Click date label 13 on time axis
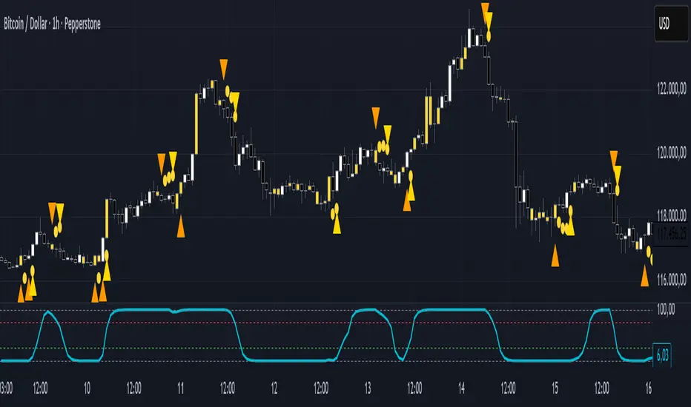The height and width of the screenshot is (407, 691). pos(368,388)
